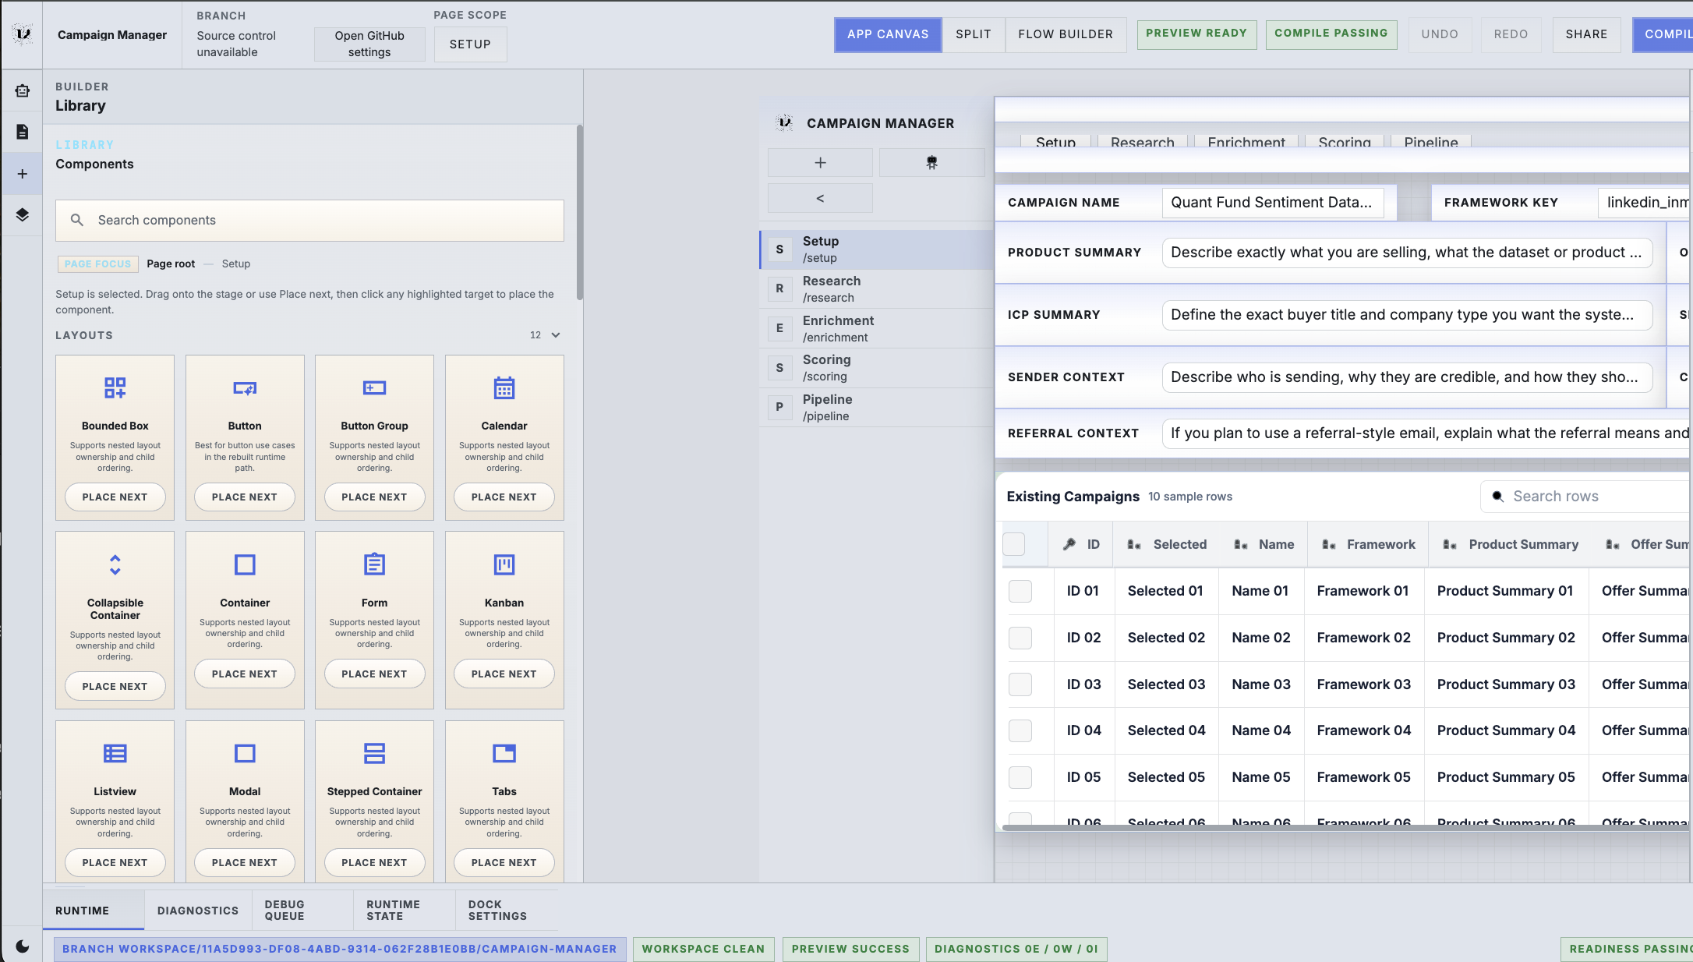
Task: Collapse the LAYOUTS section using its chevron
Action: (554, 334)
